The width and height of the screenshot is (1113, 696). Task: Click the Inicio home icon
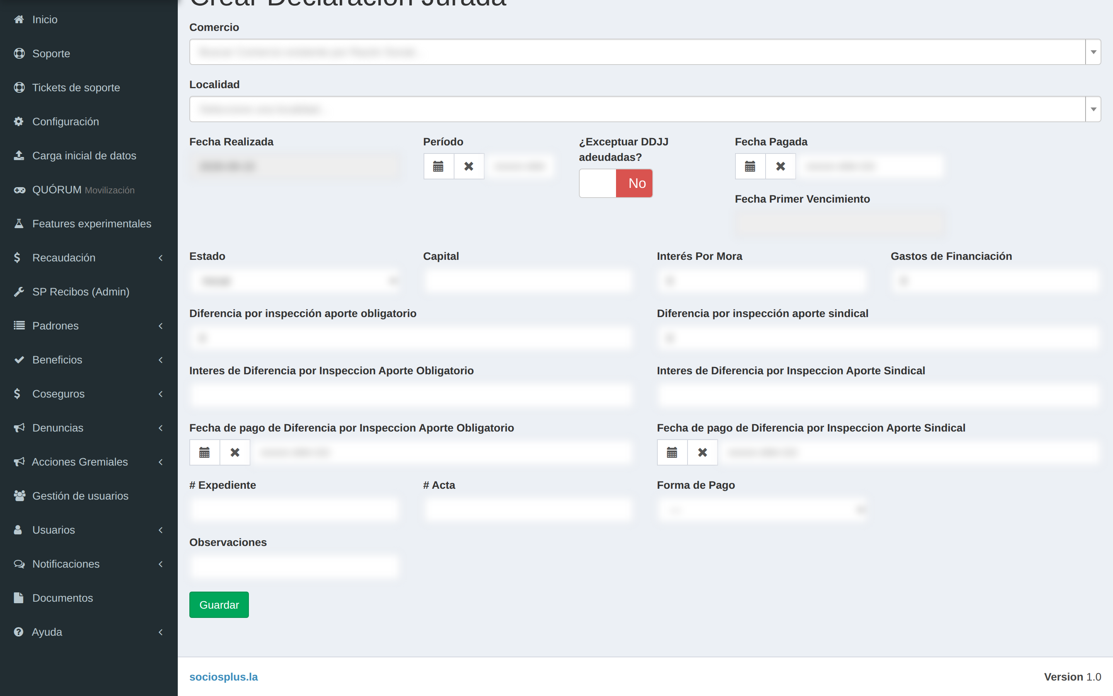click(19, 19)
